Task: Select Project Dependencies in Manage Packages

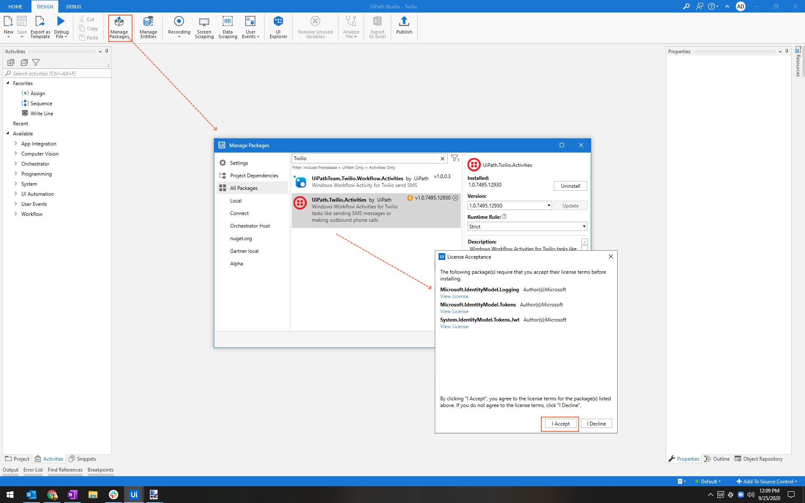Action: (254, 176)
